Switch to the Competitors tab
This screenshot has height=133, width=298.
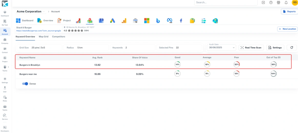58,37
